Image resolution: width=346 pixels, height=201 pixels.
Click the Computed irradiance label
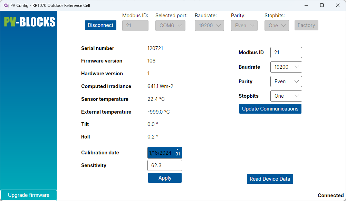tap(106, 86)
